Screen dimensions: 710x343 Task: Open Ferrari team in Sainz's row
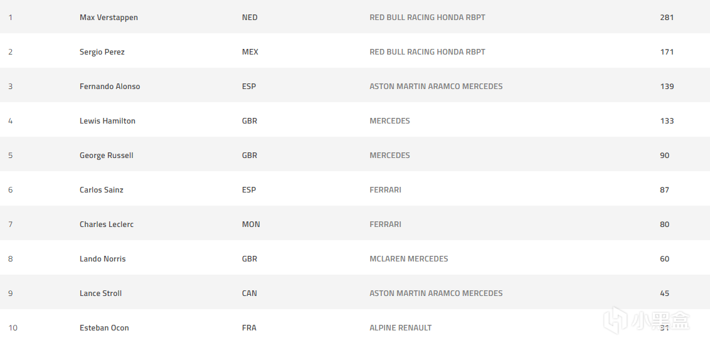[385, 190]
